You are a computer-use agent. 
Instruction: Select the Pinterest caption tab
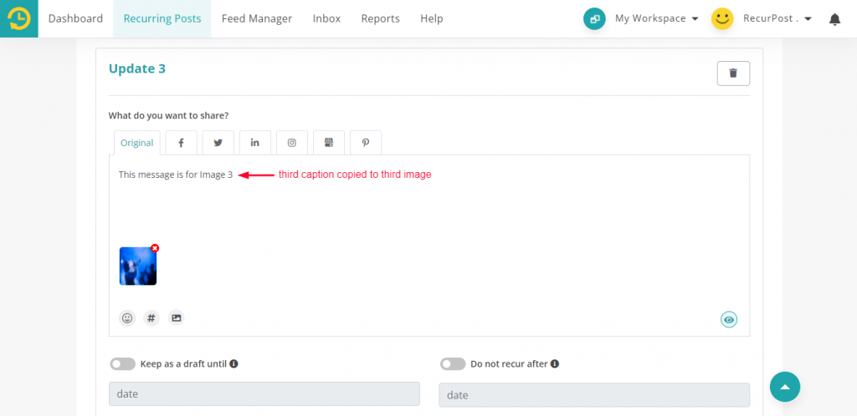366,143
